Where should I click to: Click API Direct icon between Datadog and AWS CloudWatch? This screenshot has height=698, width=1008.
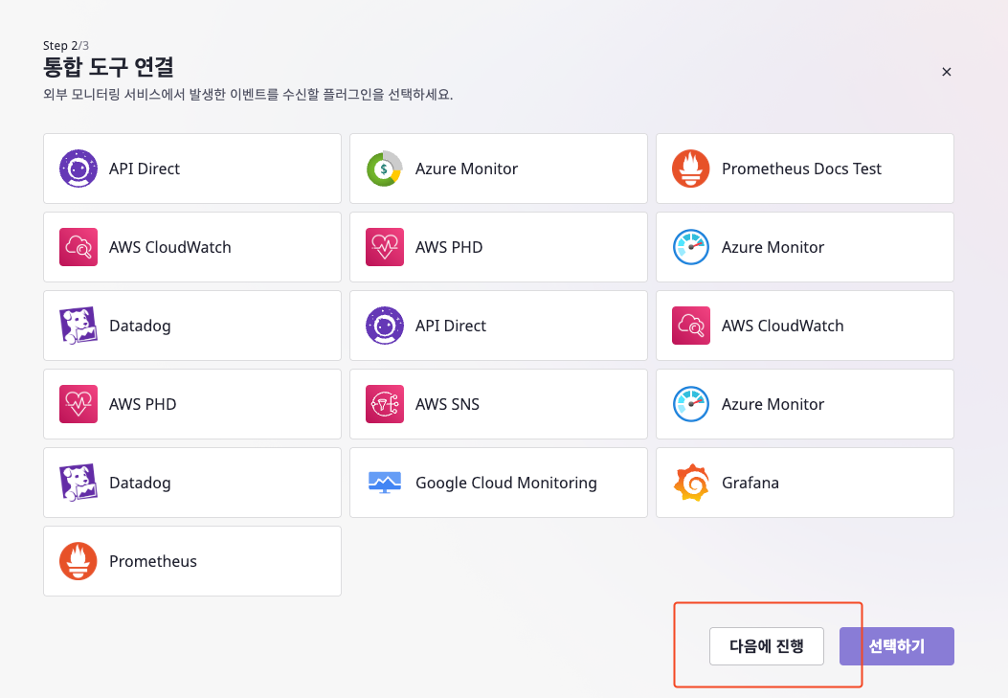pos(385,326)
